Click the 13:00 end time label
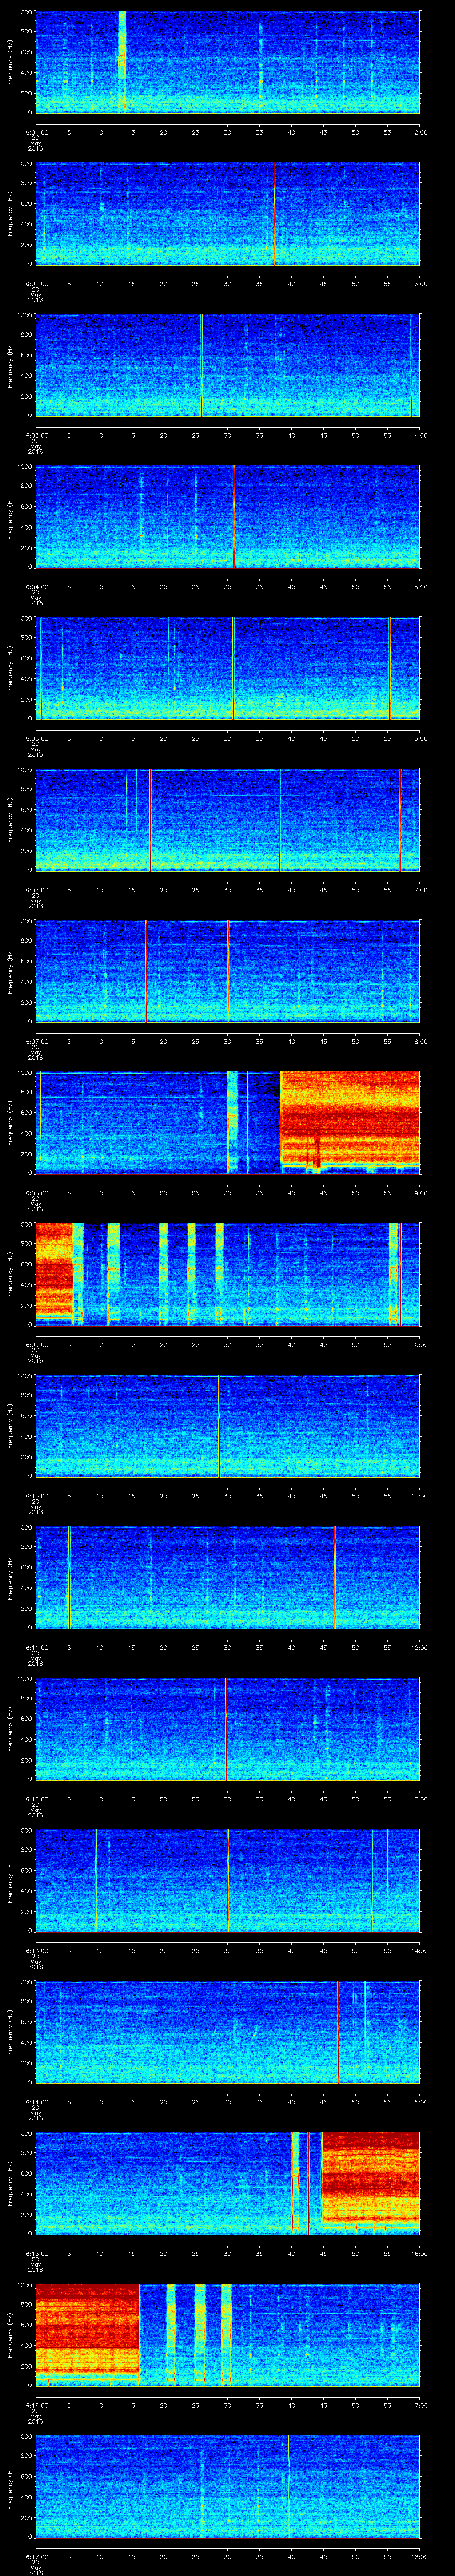 coord(420,1799)
